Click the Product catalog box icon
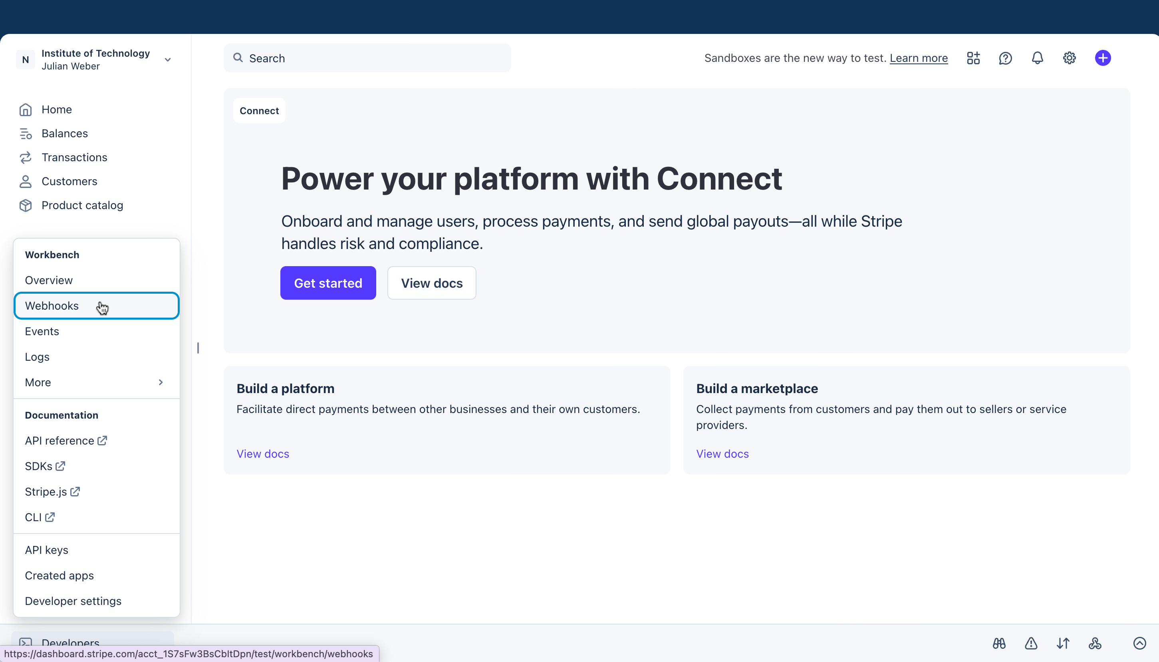Image resolution: width=1159 pixels, height=662 pixels. [26, 206]
